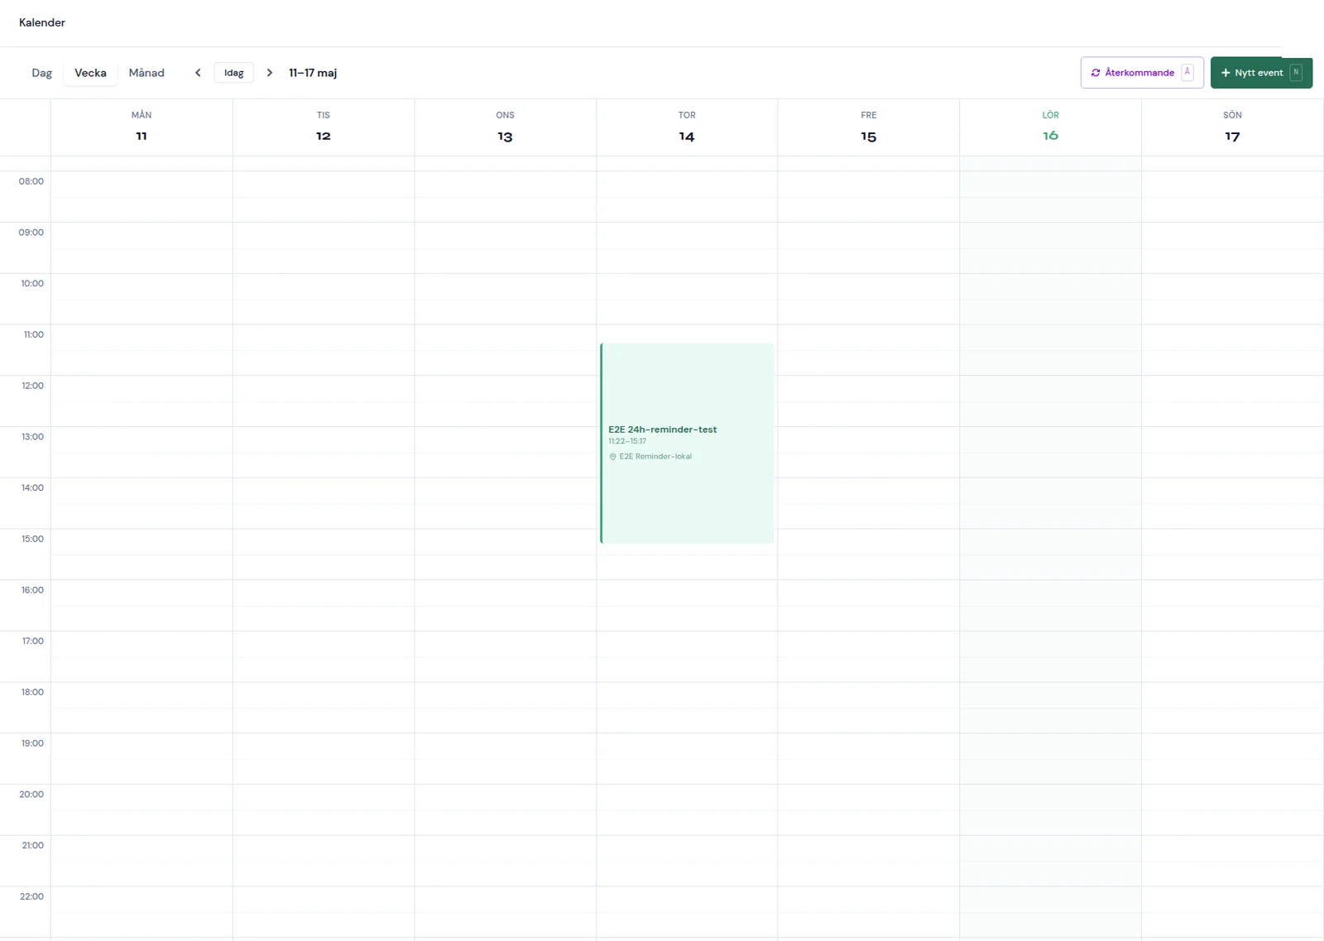Click the 18:00 time label

coord(32,692)
